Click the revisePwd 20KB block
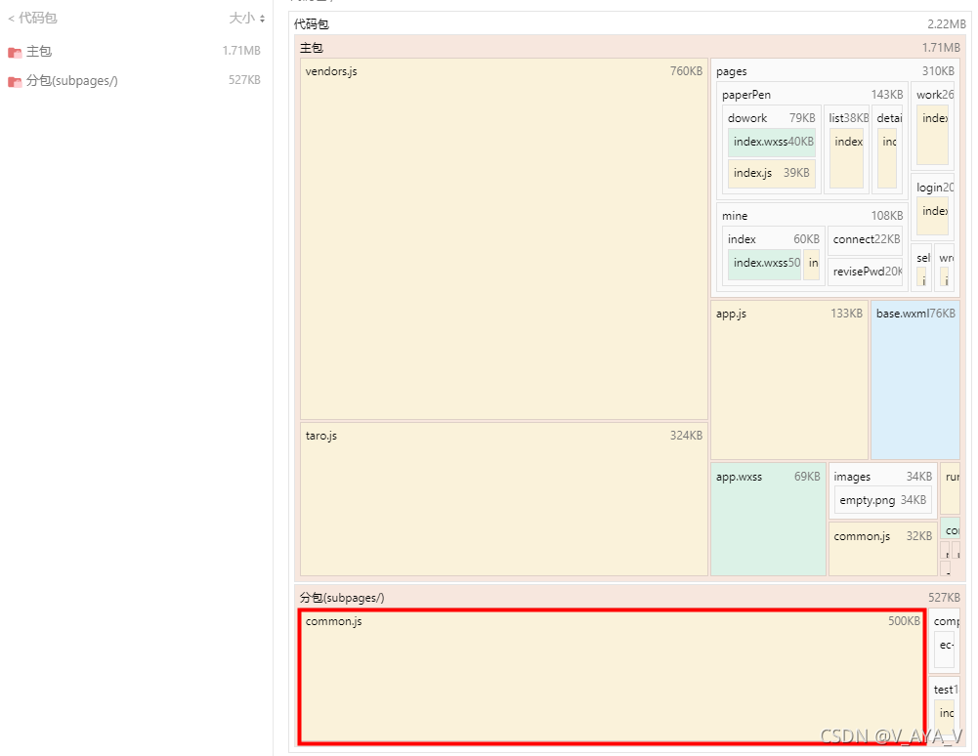This screenshot has width=978, height=756. [865, 272]
